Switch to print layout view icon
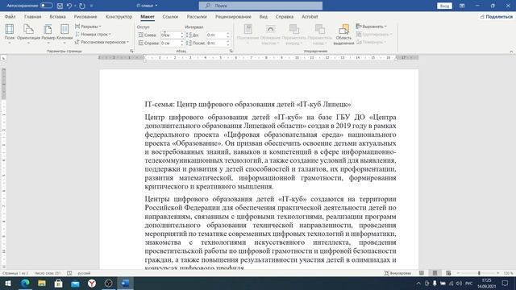 click(x=435, y=273)
